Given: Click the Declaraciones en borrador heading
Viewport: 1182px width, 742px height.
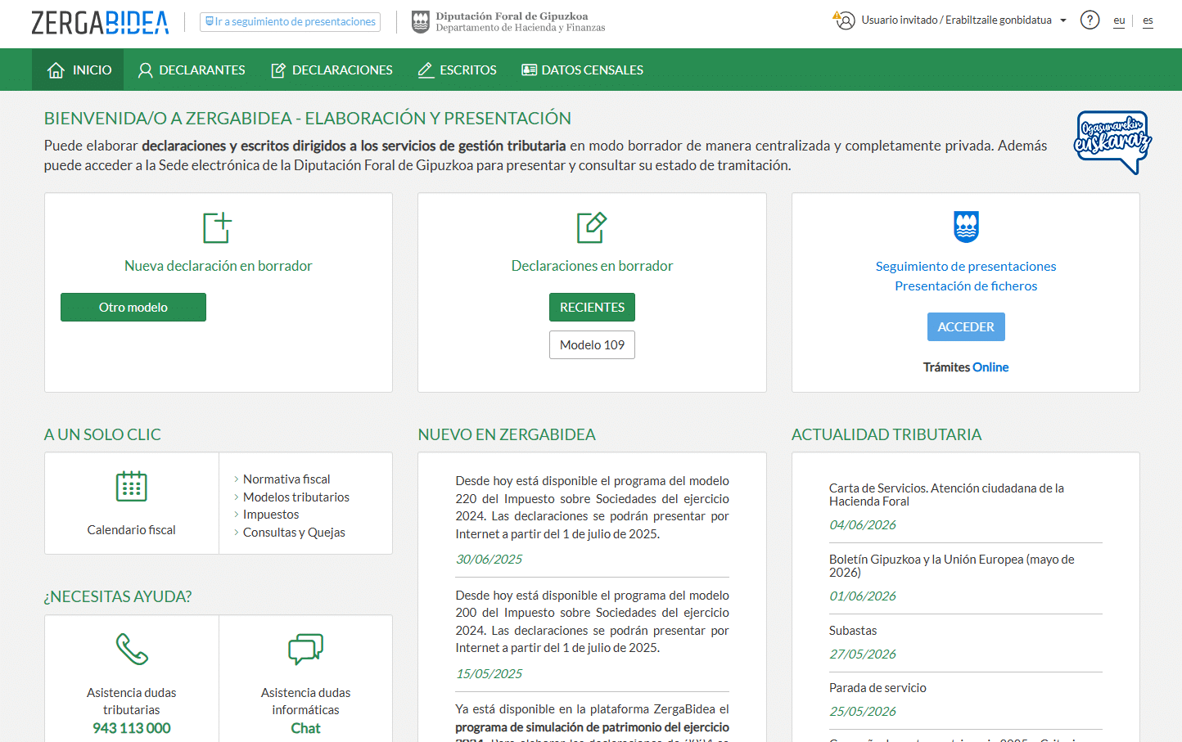Looking at the screenshot, I should [x=592, y=266].
